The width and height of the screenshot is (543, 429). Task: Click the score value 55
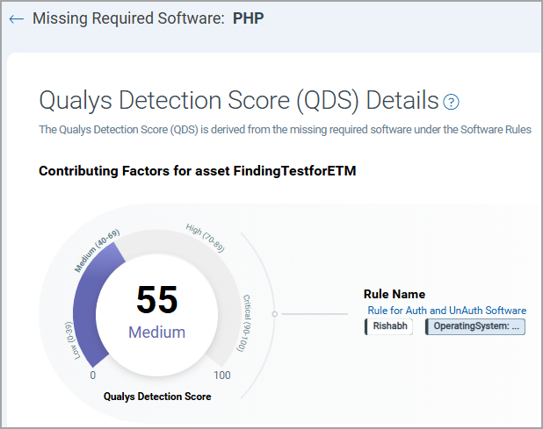[157, 300]
